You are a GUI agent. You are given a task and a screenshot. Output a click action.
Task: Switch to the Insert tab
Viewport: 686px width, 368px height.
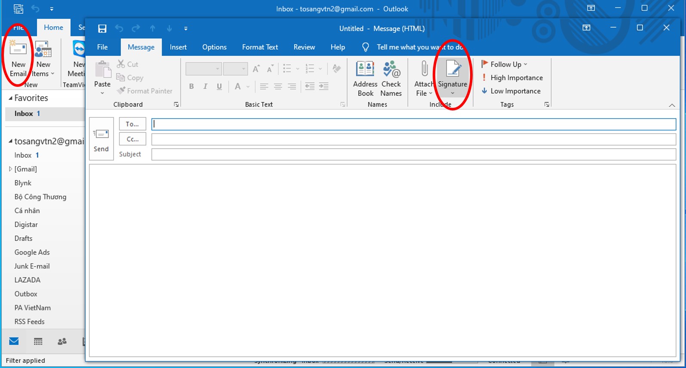click(178, 47)
